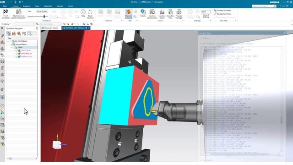Viewport: 293px width, 165px height.
Task: Switch to the Discovery Center tab
Action: pos(50,28)
